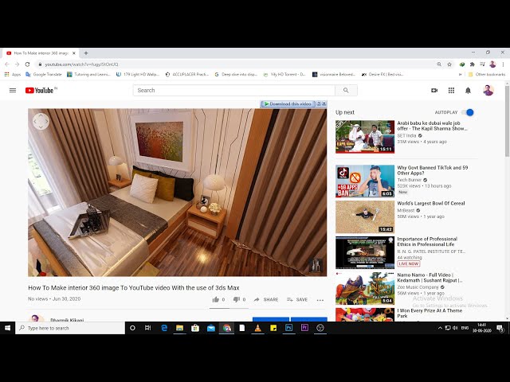This screenshot has height=382, width=510.
Task: Click the Chrome zoom magnifier icon
Action: point(439,64)
